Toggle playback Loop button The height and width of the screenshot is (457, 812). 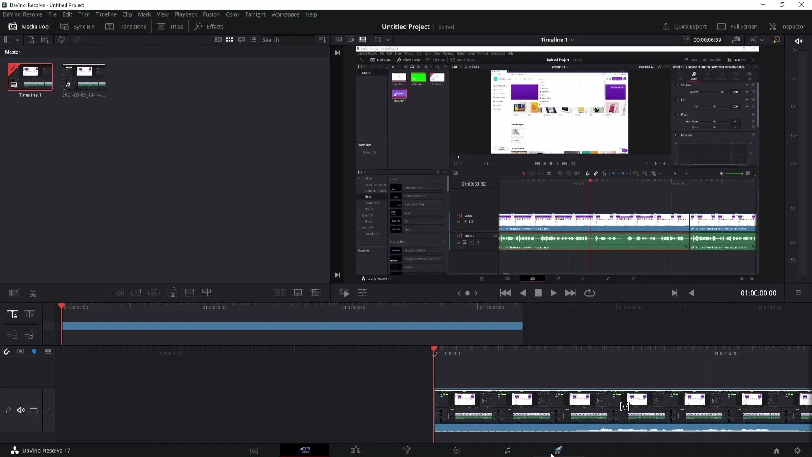[x=590, y=293]
